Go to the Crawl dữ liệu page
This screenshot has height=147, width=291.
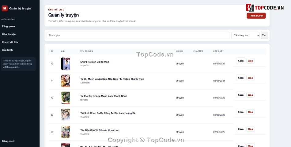(x=10, y=42)
